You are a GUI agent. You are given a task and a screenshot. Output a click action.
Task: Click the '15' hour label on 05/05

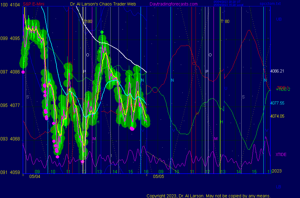coord(254,172)
